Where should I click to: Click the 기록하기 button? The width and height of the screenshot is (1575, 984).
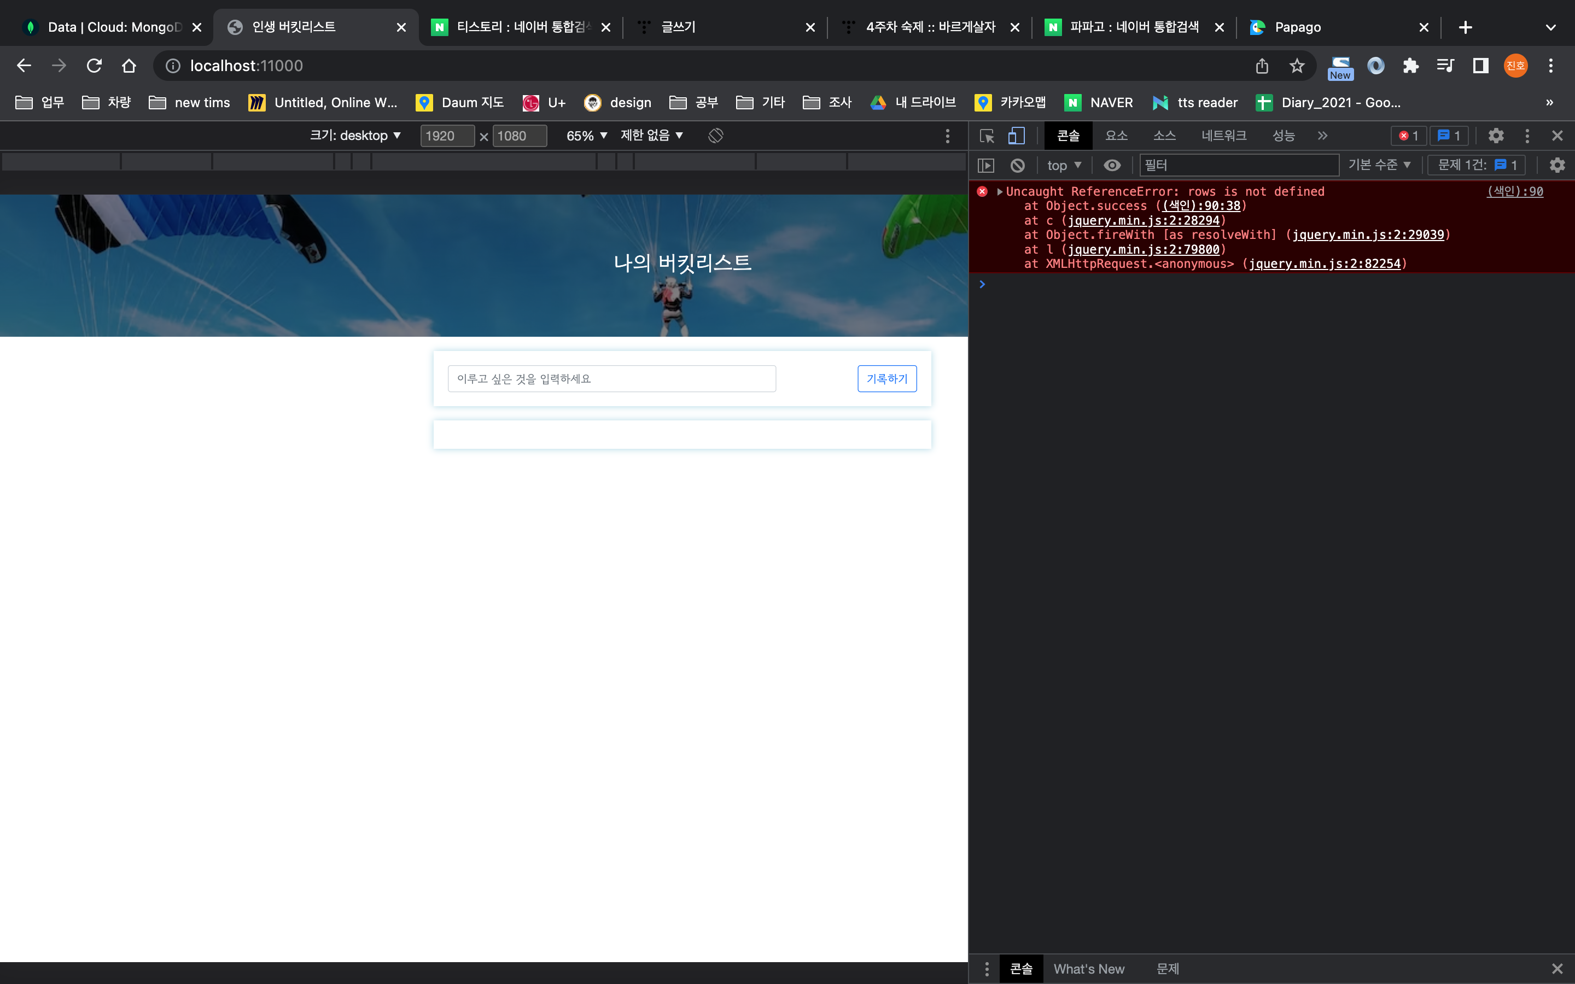click(887, 379)
